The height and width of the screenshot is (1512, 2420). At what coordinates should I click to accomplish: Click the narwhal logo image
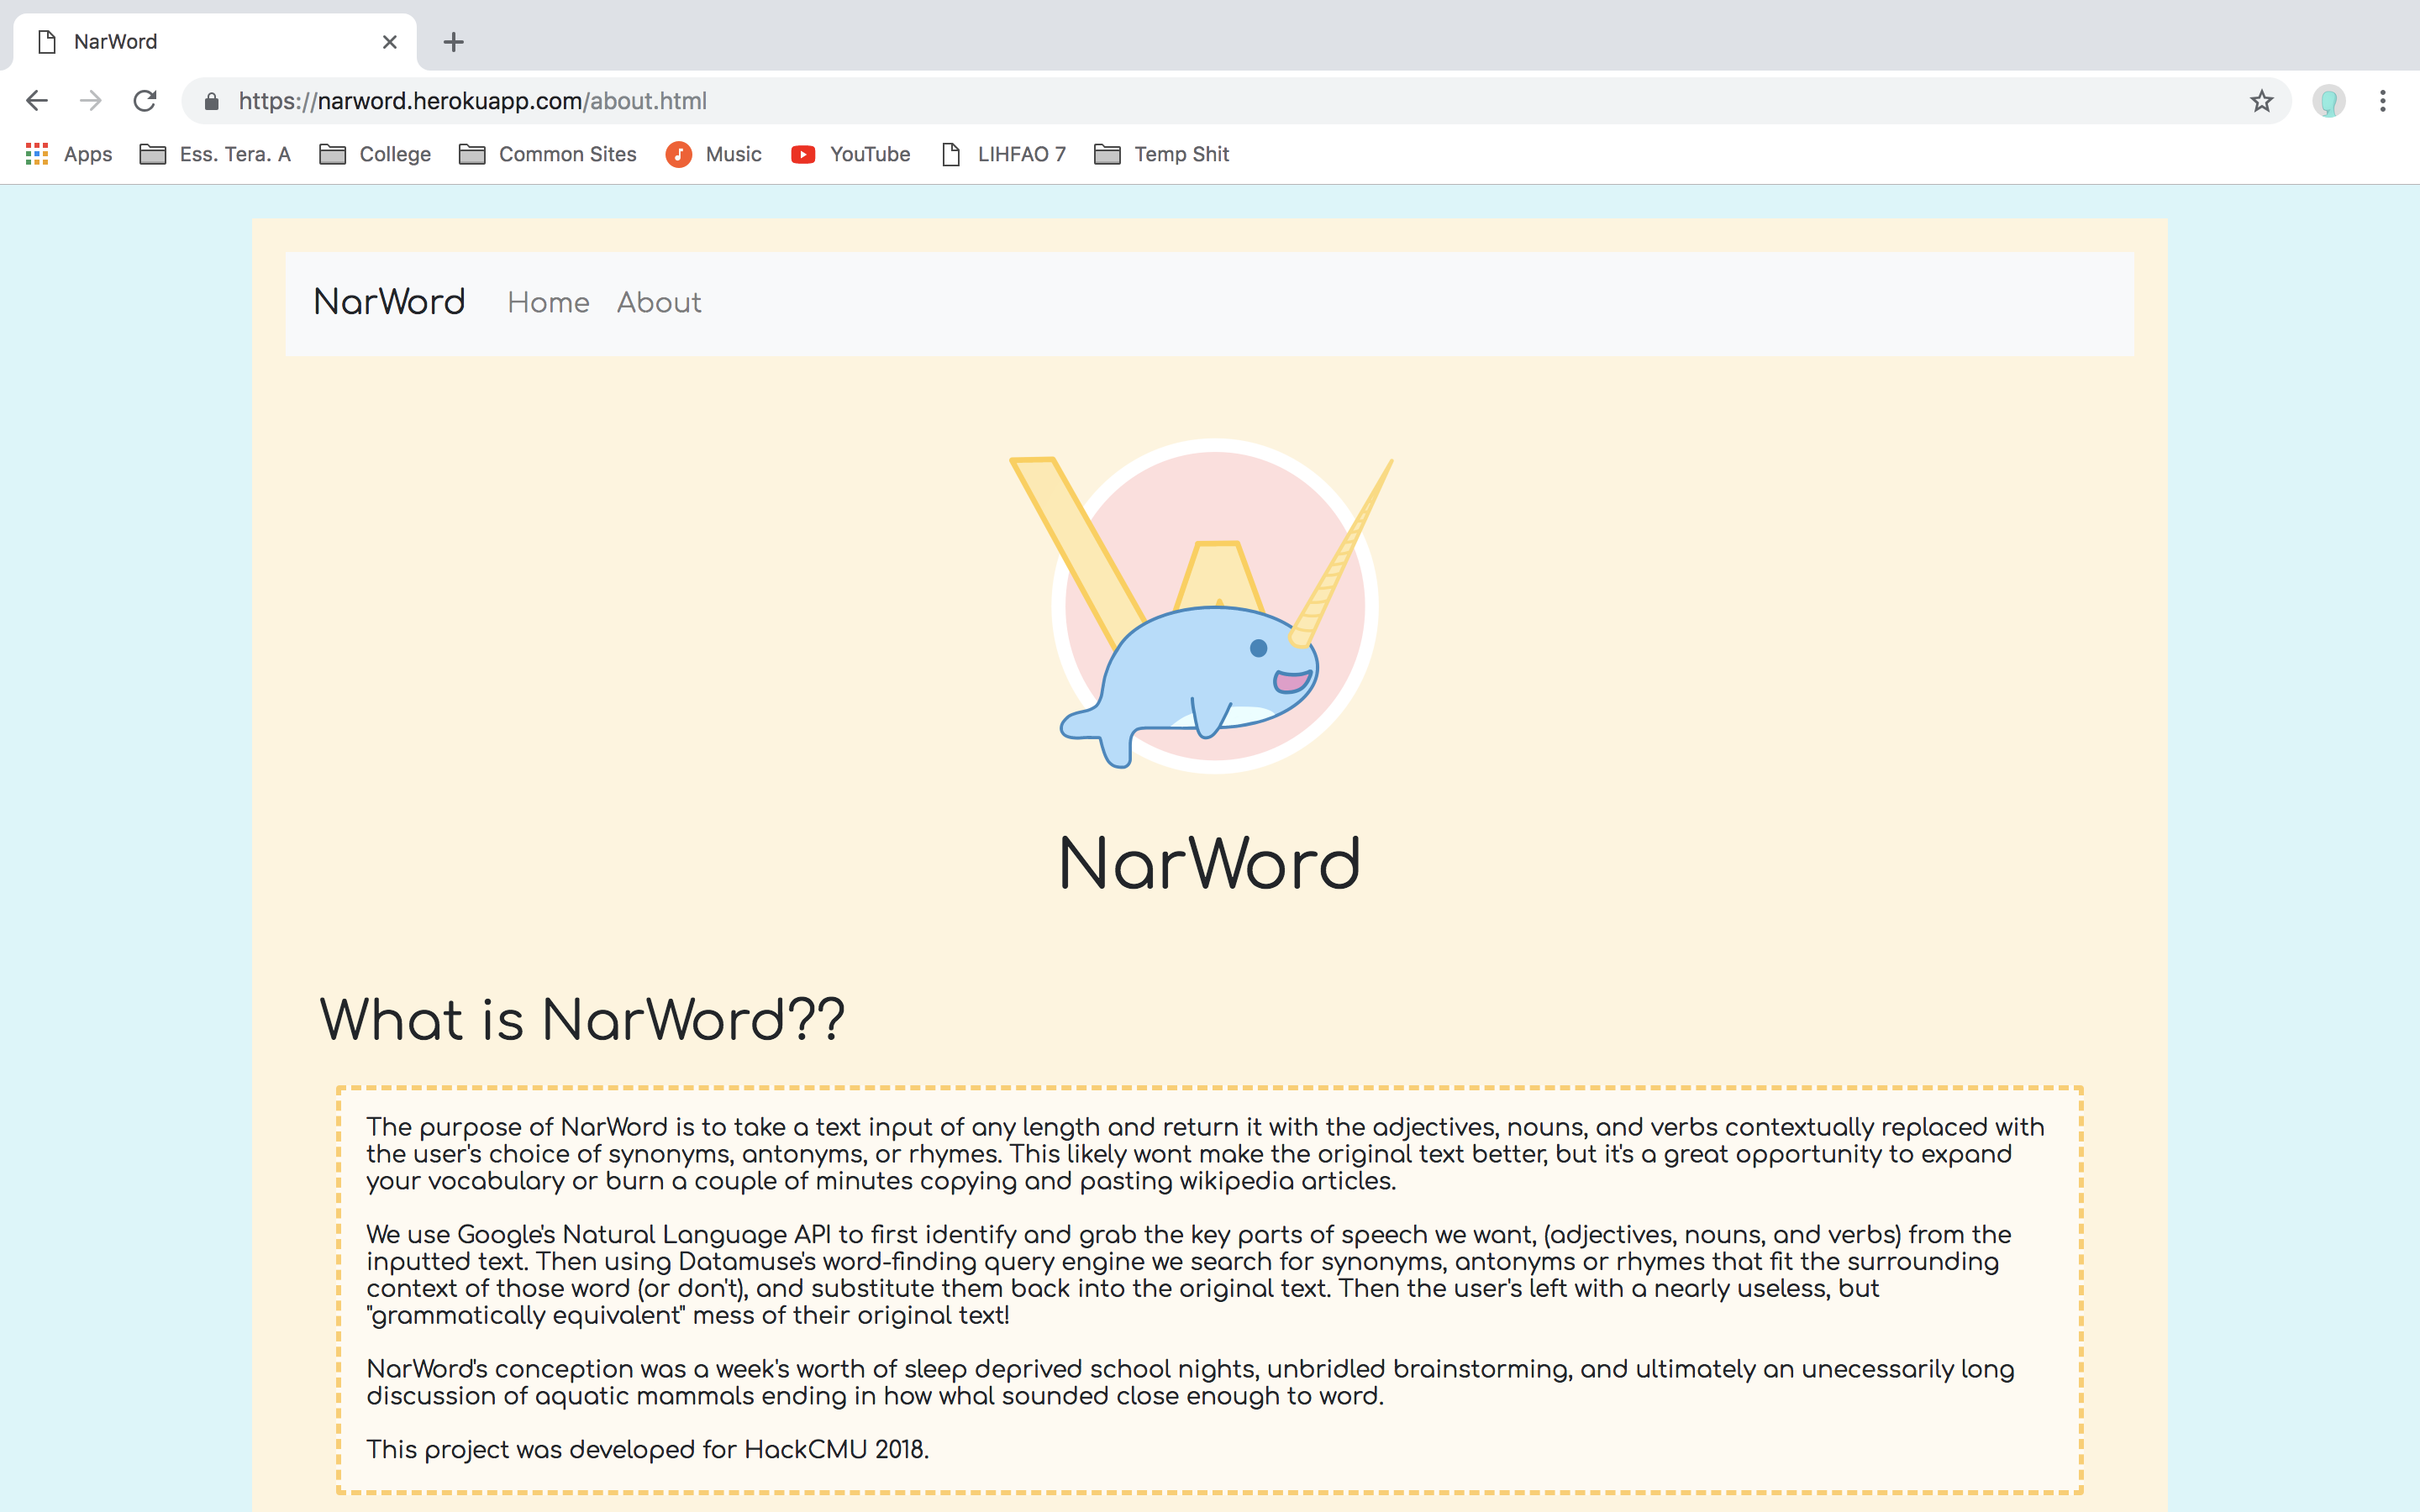pyautogui.click(x=1208, y=606)
